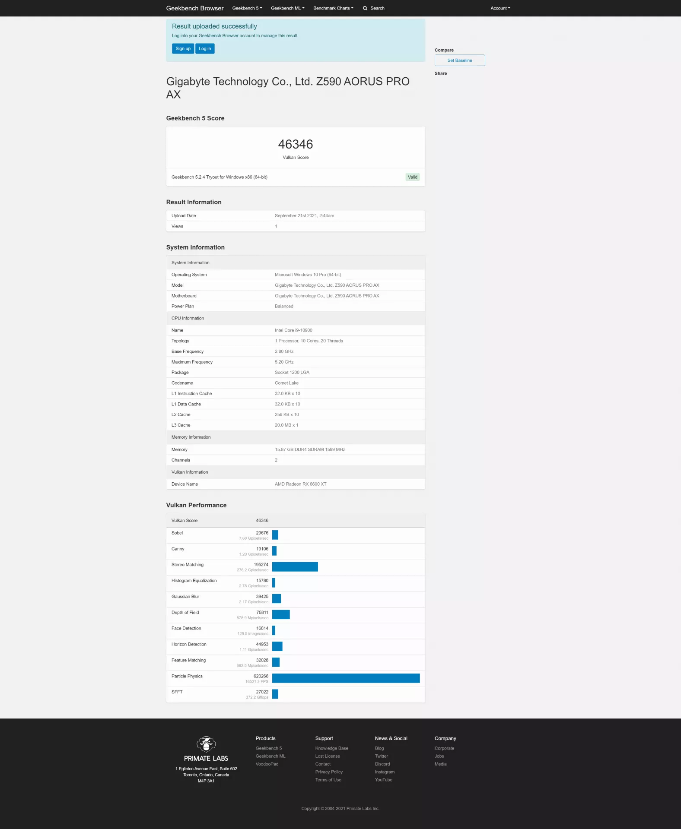Image resolution: width=681 pixels, height=829 pixels.
Task: Expand the Geekbench ML dropdown
Action: (x=288, y=8)
